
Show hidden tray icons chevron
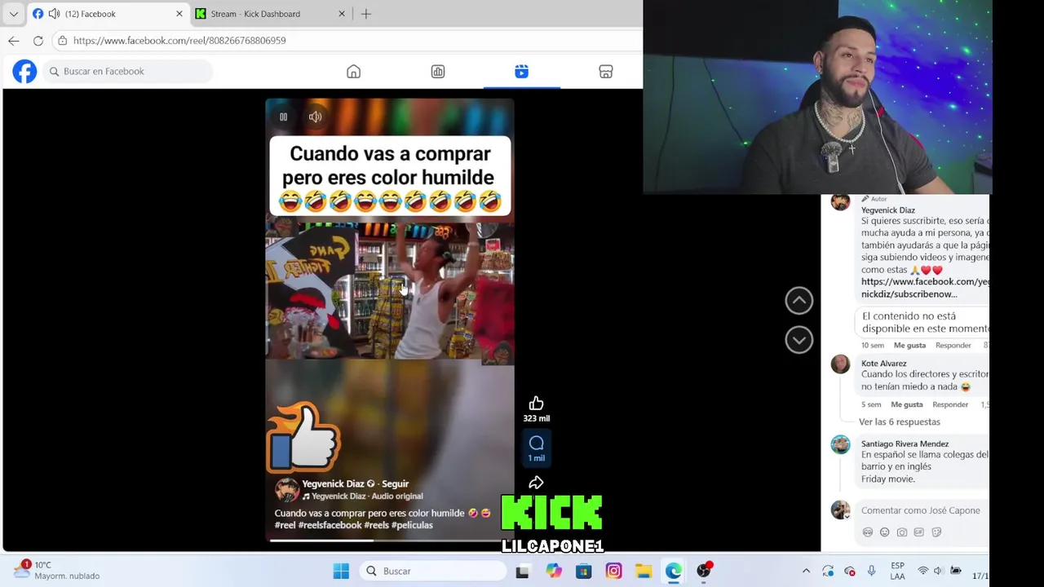coord(806,572)
